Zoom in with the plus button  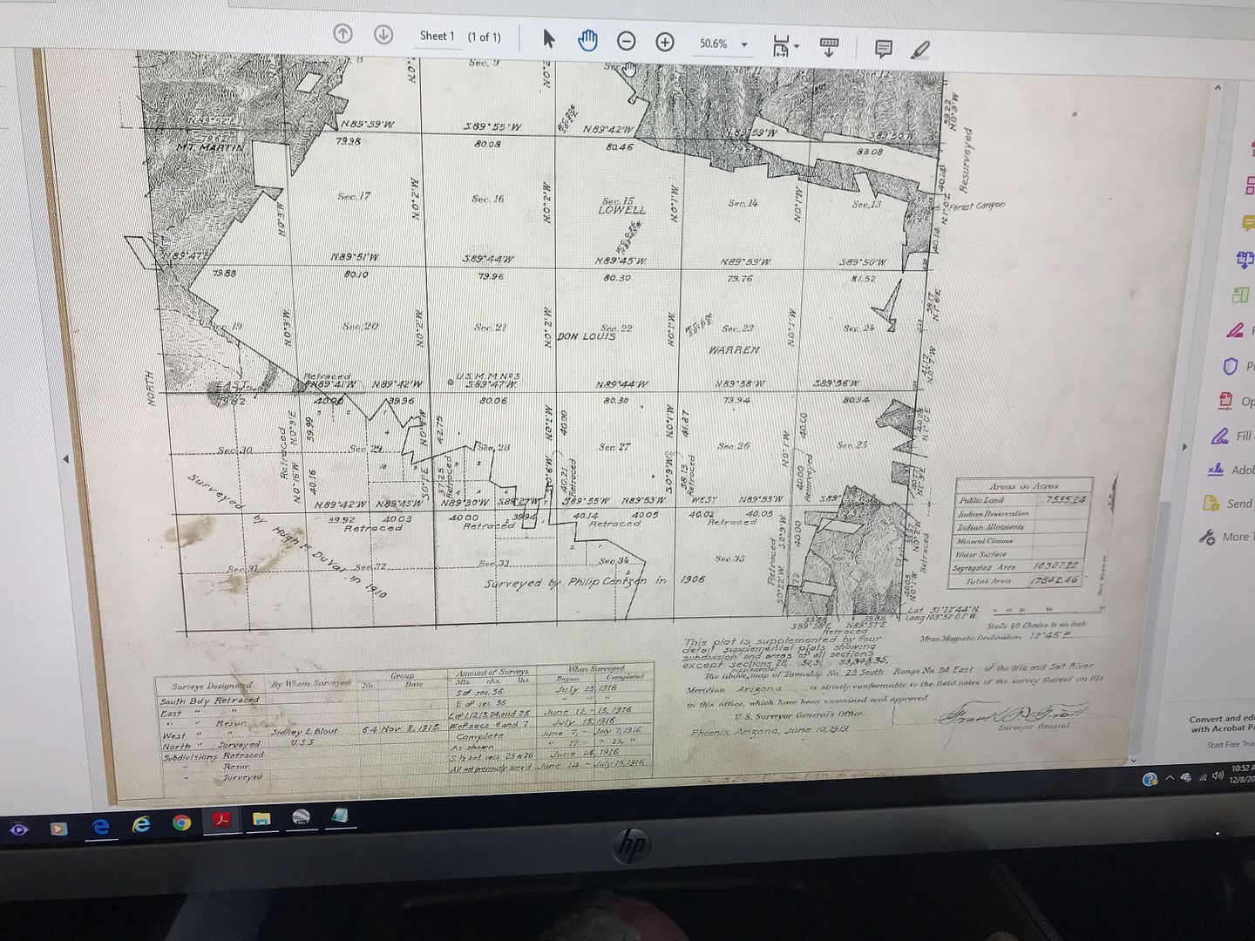(665, 42)
